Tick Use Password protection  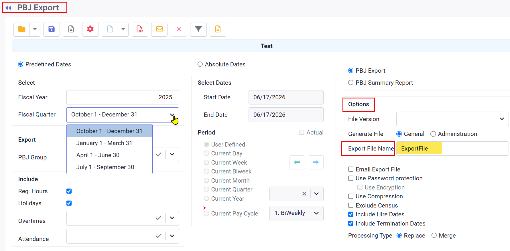tap(351, 178)
